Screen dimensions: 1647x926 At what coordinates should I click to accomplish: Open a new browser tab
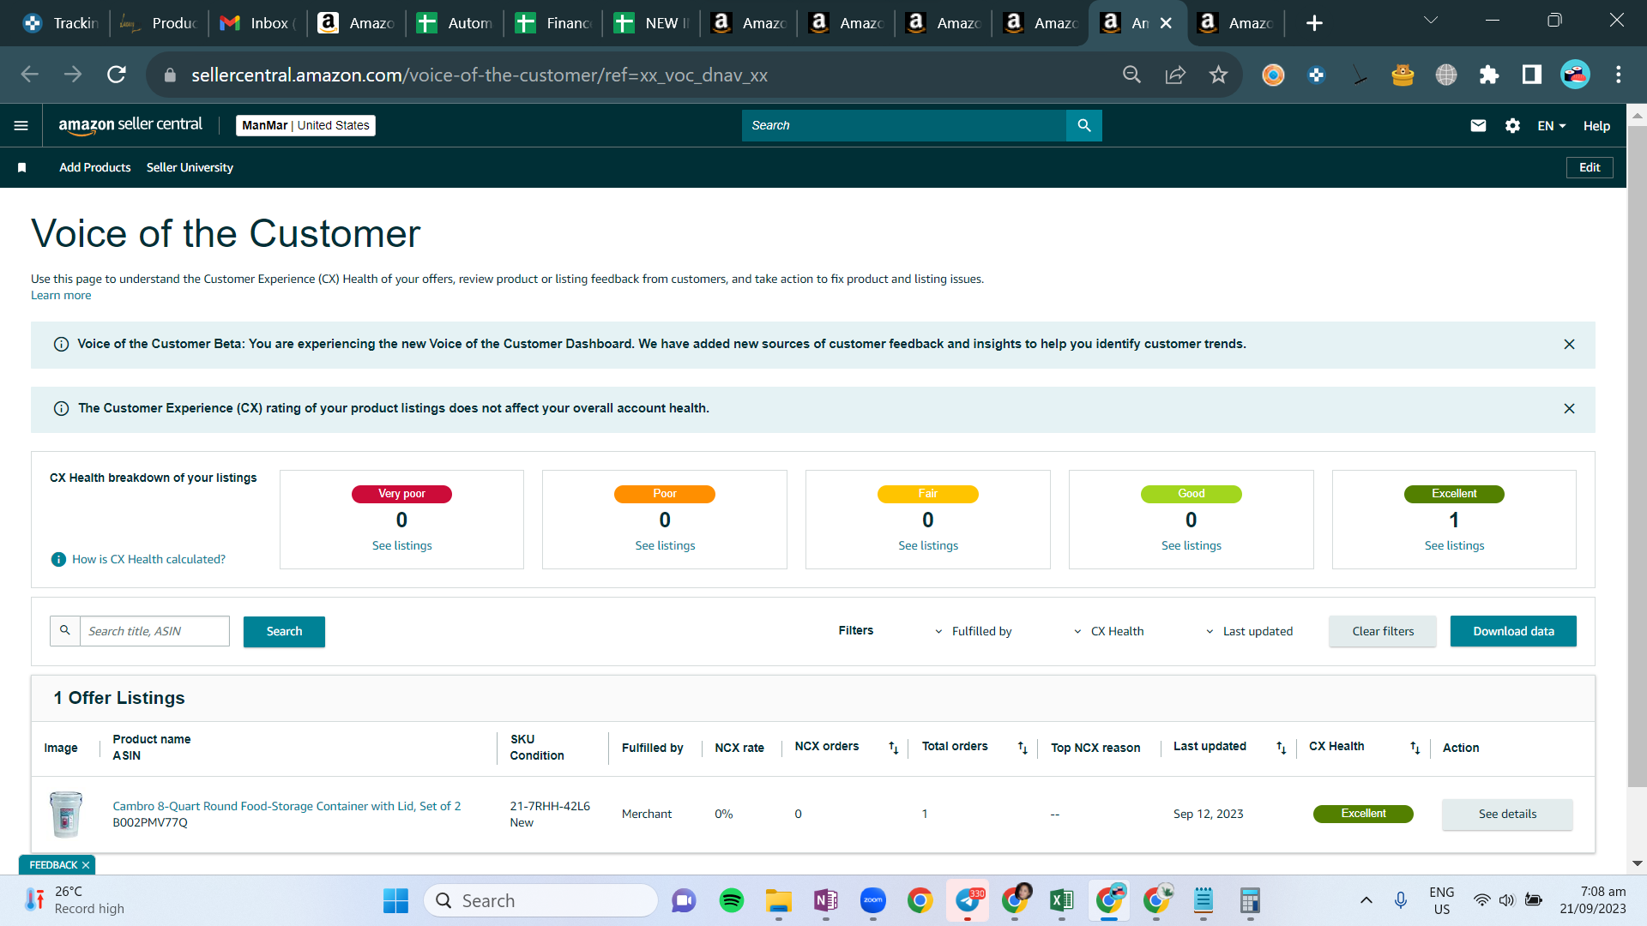pos(1314,23)
